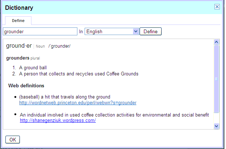
Task: Close the Dictionary dialog with the X icon
Action: (217, 7)
